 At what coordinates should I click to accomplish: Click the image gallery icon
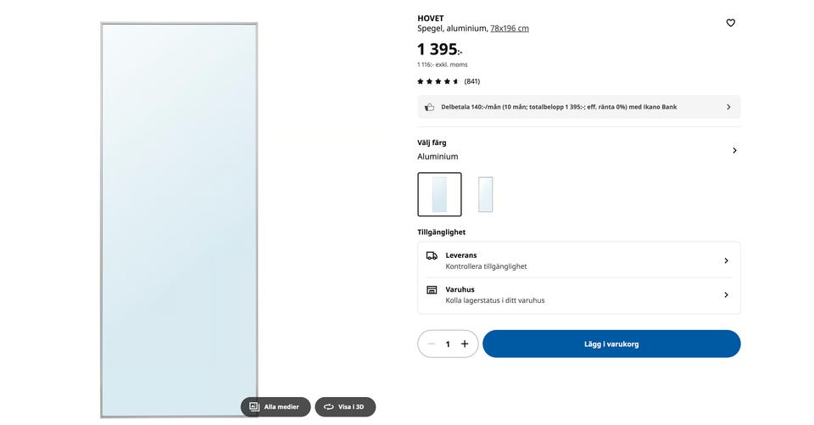(254, 407)
